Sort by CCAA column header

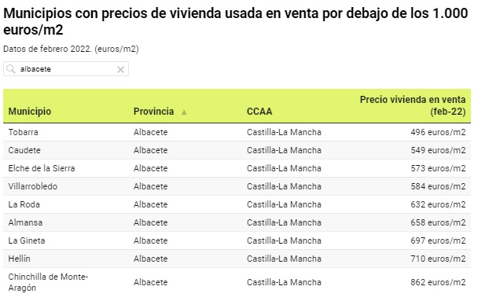click(259, 112)
